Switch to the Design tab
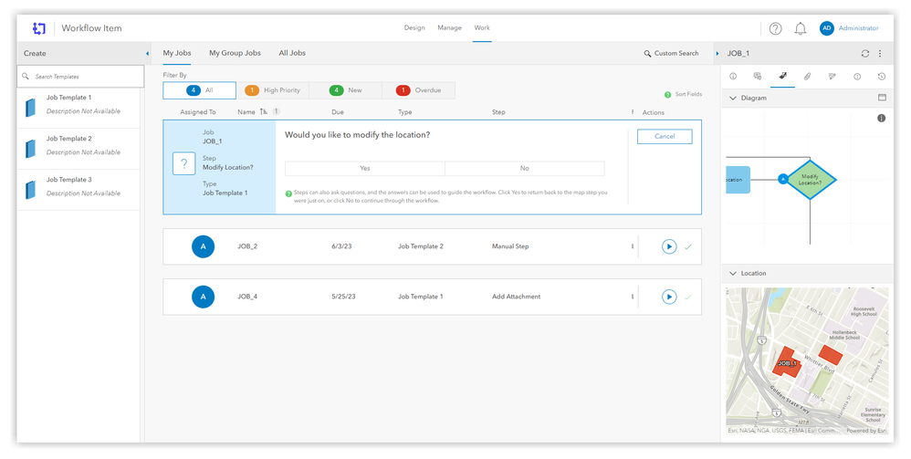The height and width of the screenshot is (459, 911). pyautogui.click(x=414, y=28)
